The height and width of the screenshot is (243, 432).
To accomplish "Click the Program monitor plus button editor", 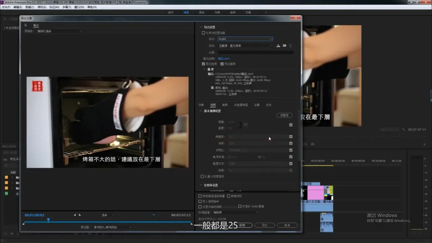I will click(425, 144).
